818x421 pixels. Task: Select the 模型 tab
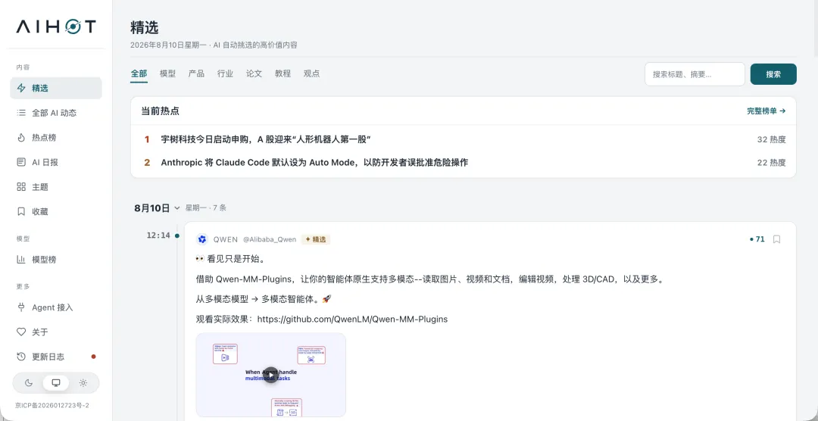tap(167, 73)
